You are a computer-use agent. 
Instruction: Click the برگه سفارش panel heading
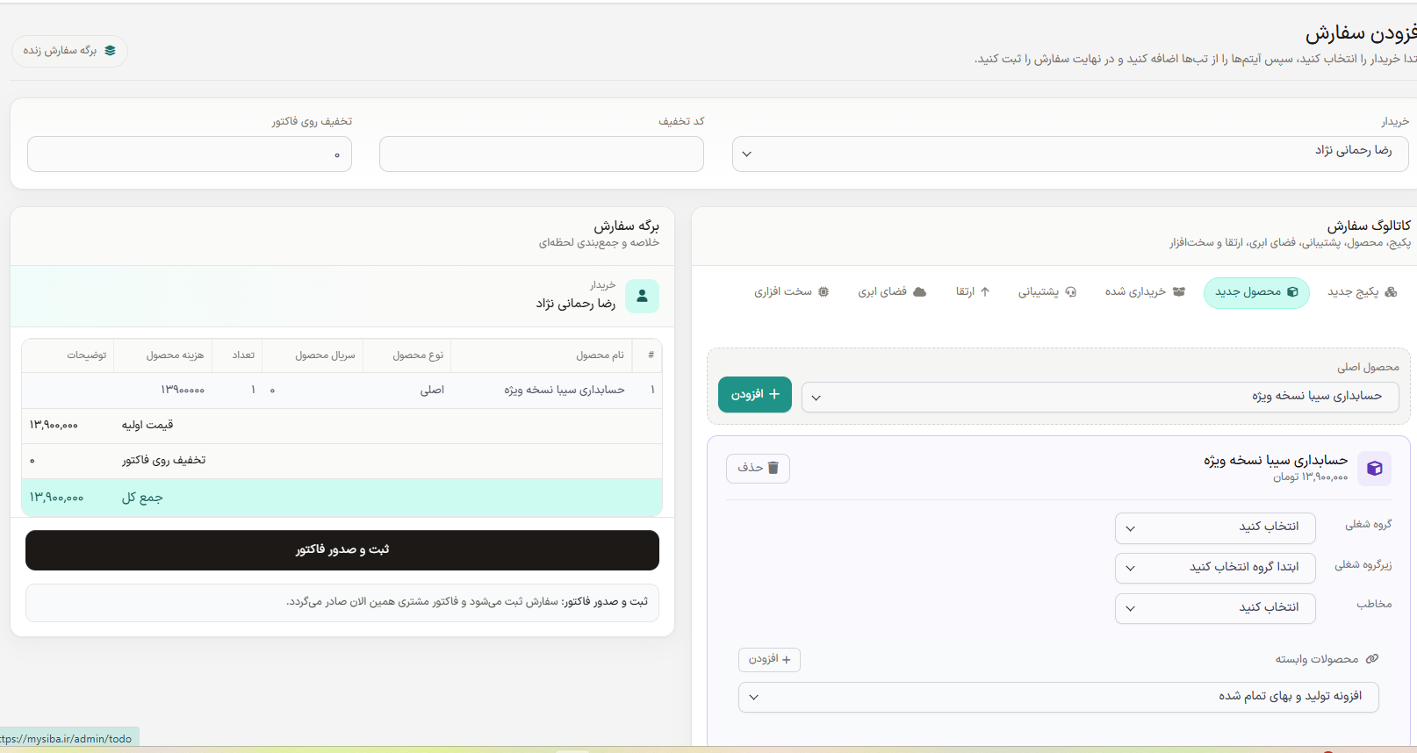tap(626, 226)
